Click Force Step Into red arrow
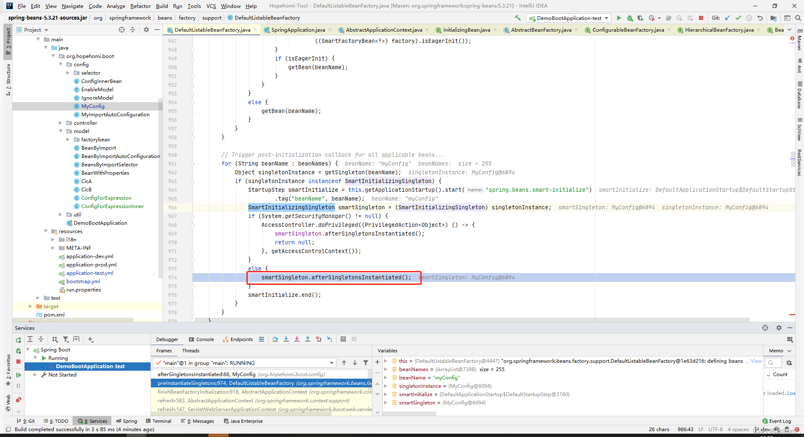The height and width of the screenshot is (437, 804). 297,339
